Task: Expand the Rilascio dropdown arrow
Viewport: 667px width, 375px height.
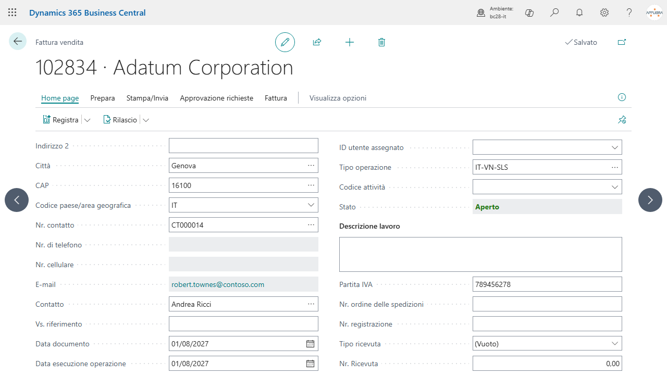Action: [146, 120]
